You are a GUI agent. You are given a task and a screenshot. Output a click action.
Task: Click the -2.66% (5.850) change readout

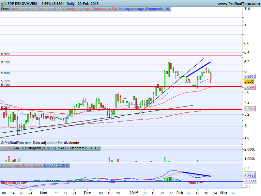pos(52,4)
